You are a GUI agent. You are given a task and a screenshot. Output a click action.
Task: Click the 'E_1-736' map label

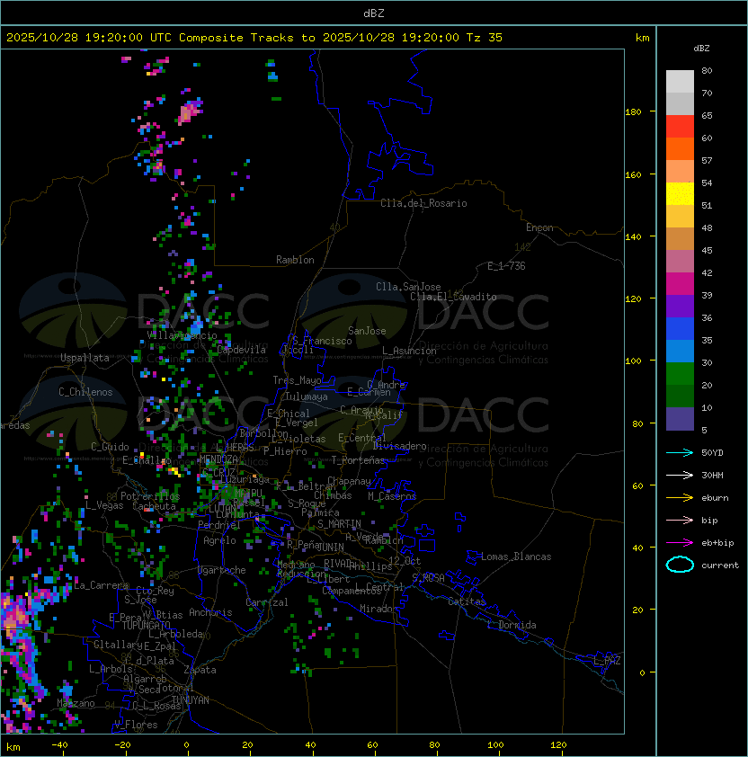coord(506,266)
